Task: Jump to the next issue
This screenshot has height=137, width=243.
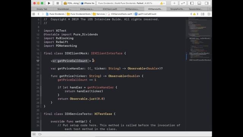Action: pyautogui.click(x=197, y=14)
